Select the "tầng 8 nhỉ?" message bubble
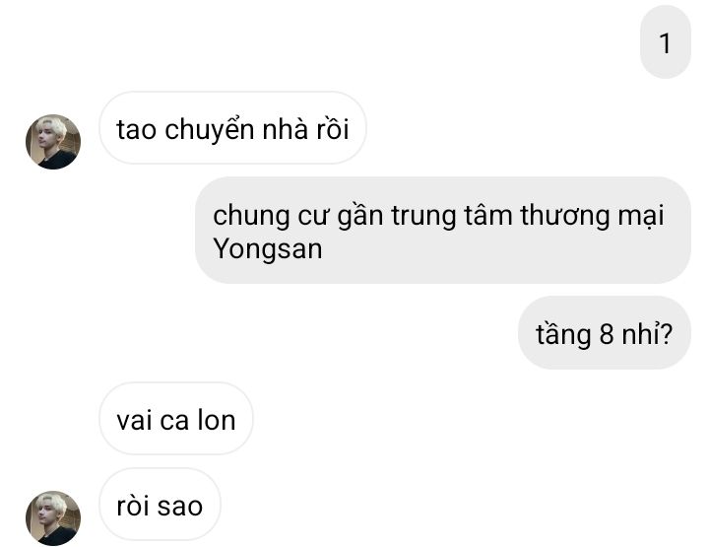This screenshot has height=547, width=709. click(x=604, y=333)
